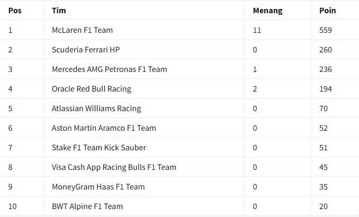Click Stake F1 Team Kick Sauber
Viewport: 359px width, 217px height.
coord(99,148)
